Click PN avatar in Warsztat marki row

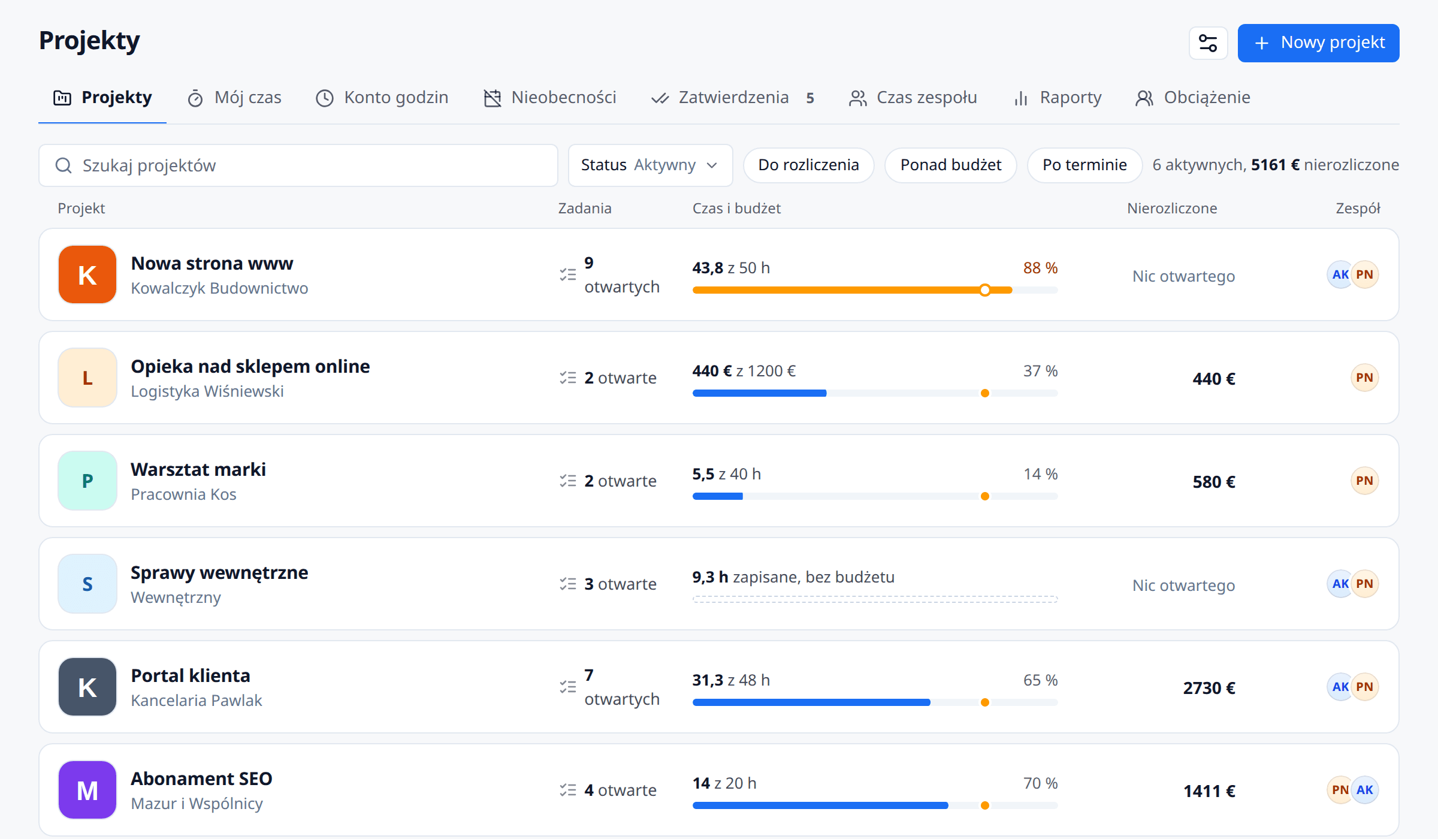[x=1365, y=481]
